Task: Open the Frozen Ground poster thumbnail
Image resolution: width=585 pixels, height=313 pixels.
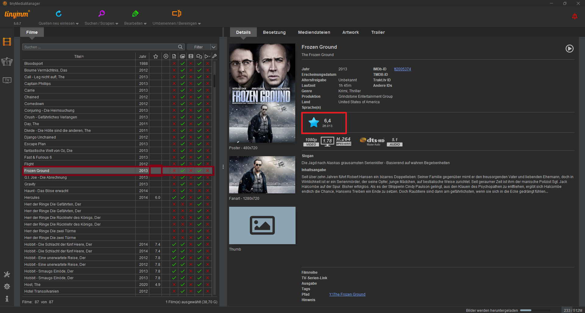Action: pyautogui.click(x=262, y=93)
